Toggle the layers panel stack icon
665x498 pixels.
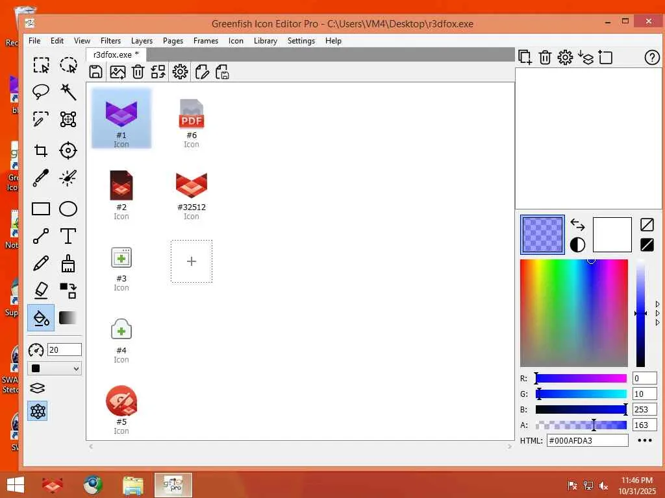(x=38, y=388)
